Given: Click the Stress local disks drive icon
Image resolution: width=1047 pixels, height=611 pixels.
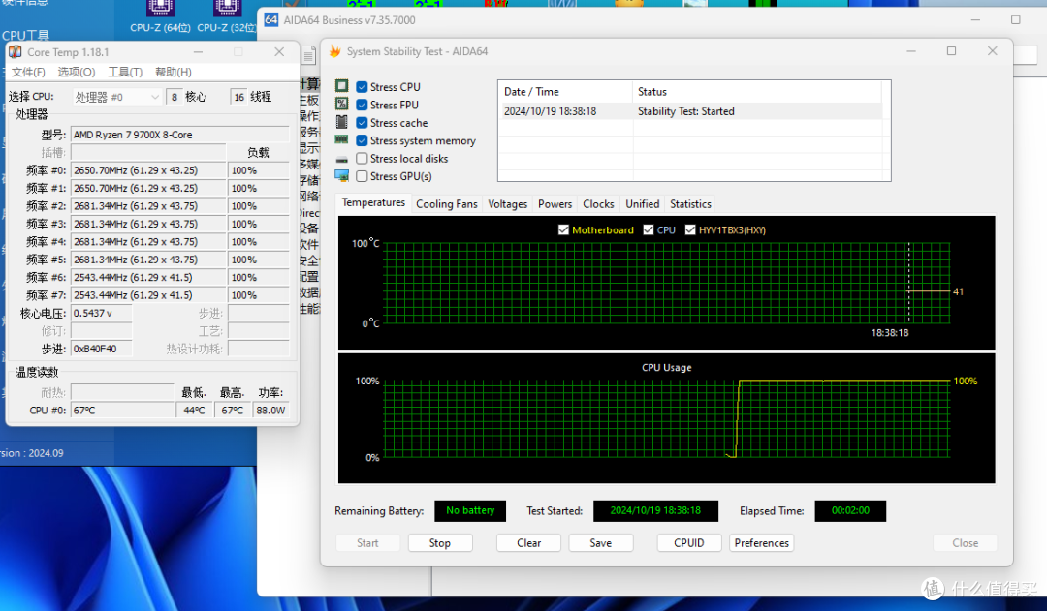Looking at the screenshot, I should (341, 160).
